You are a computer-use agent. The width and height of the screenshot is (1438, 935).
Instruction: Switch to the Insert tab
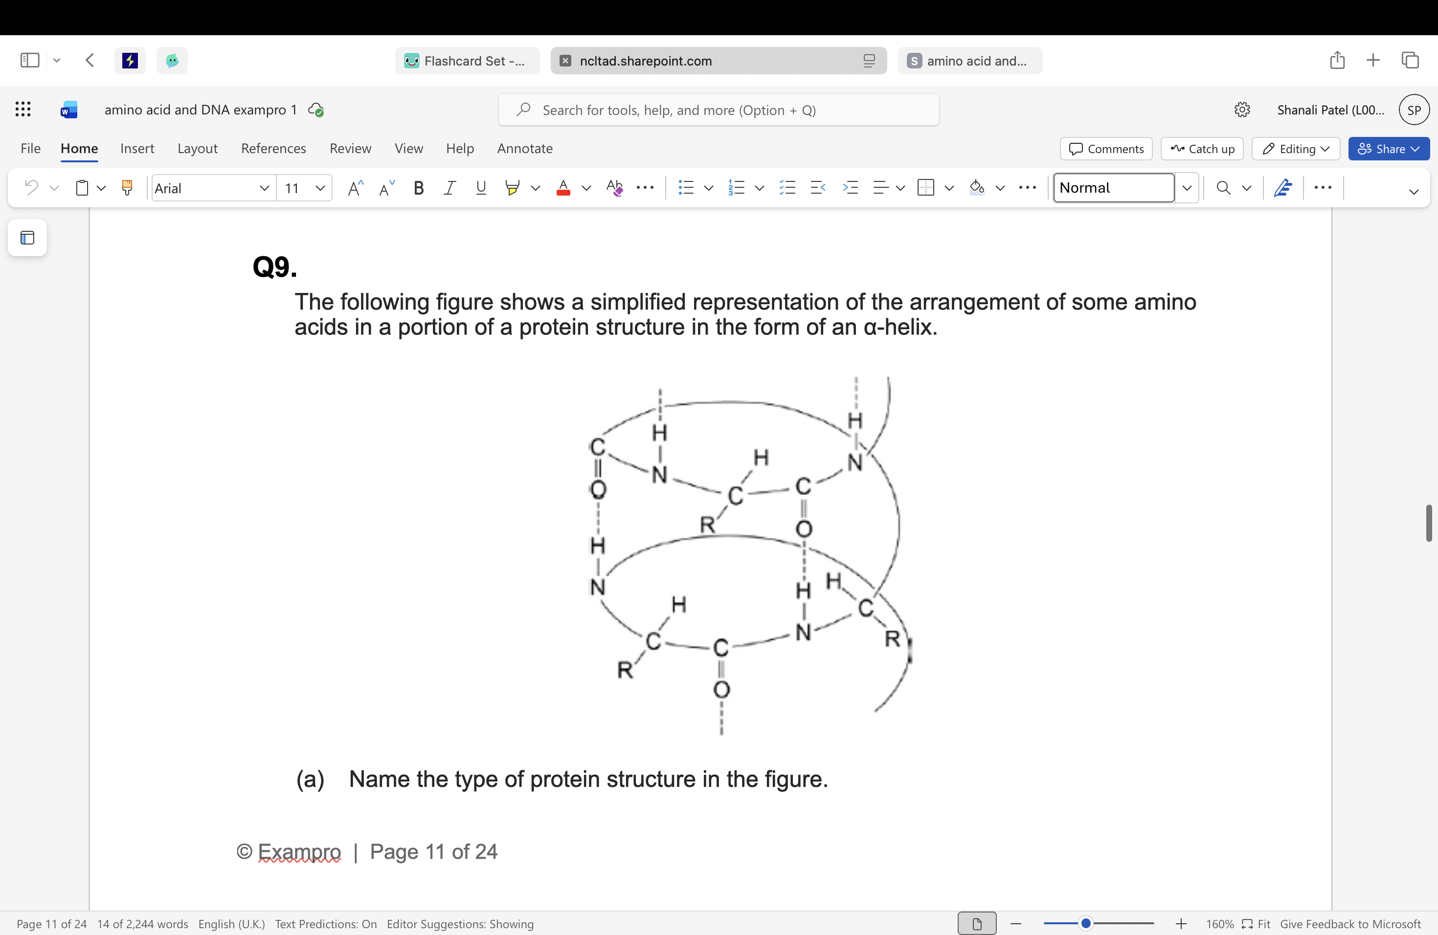click(x=137, y=149)
